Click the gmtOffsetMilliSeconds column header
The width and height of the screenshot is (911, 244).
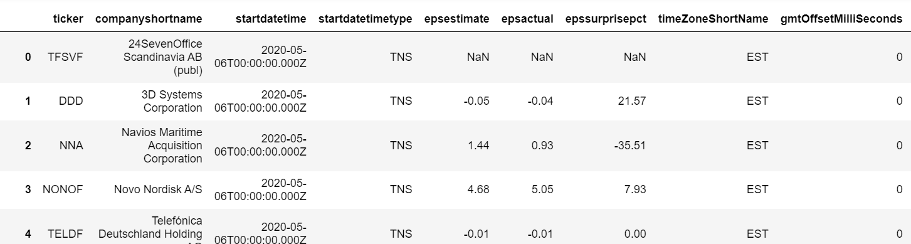click(x=841, y=19)
